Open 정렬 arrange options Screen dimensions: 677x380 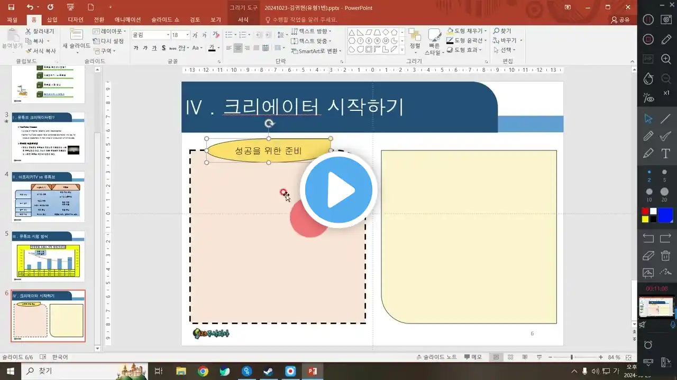[415, 41]
